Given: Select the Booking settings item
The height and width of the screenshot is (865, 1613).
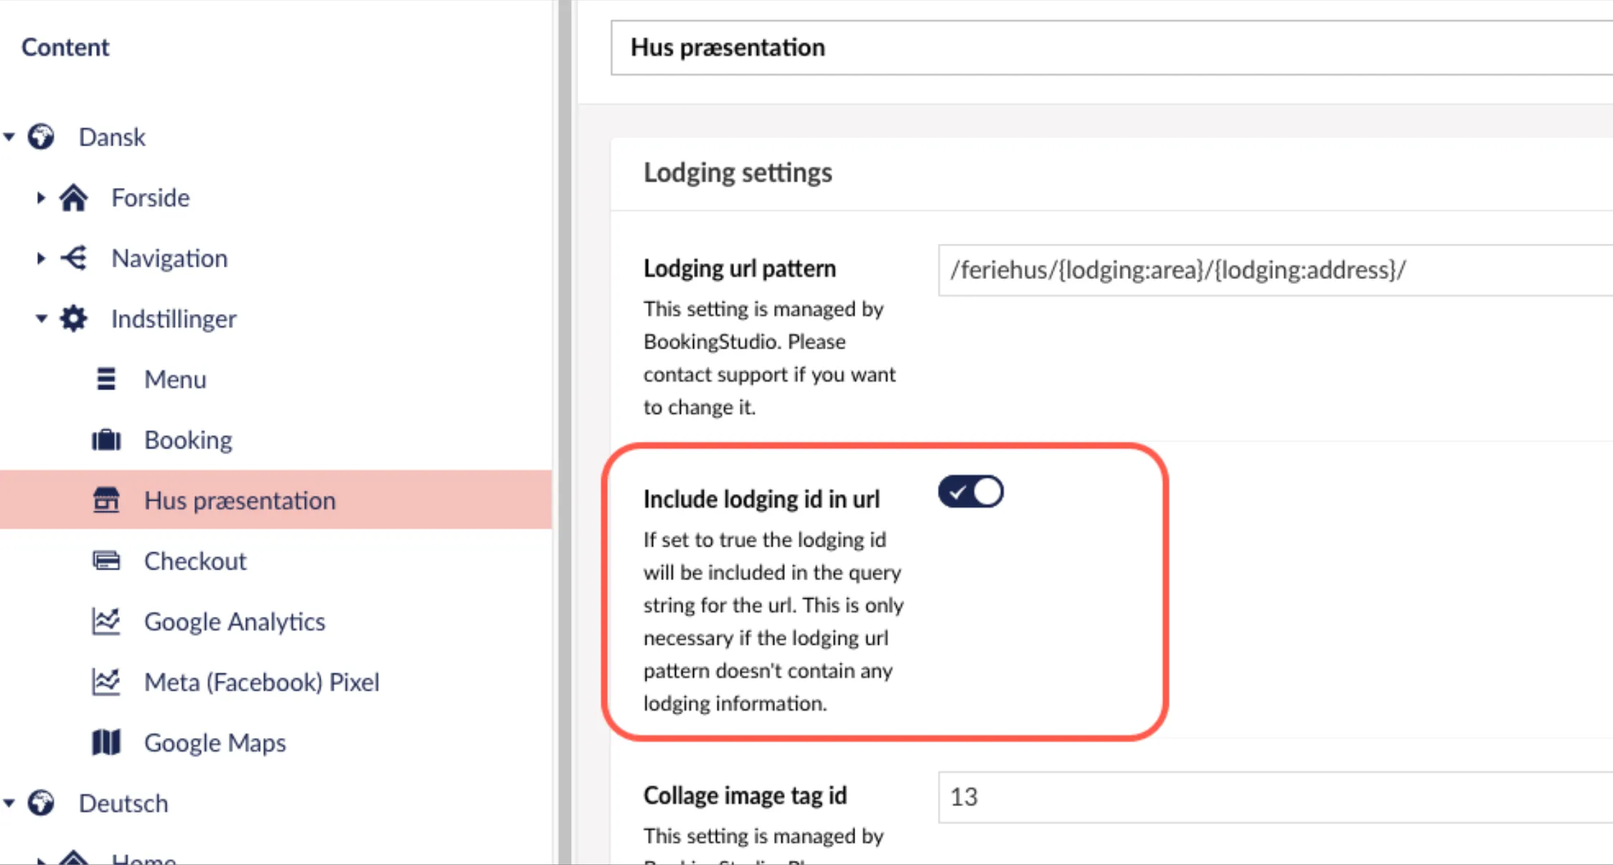Looking at the screenshot, I should click(x=188, y=440).
